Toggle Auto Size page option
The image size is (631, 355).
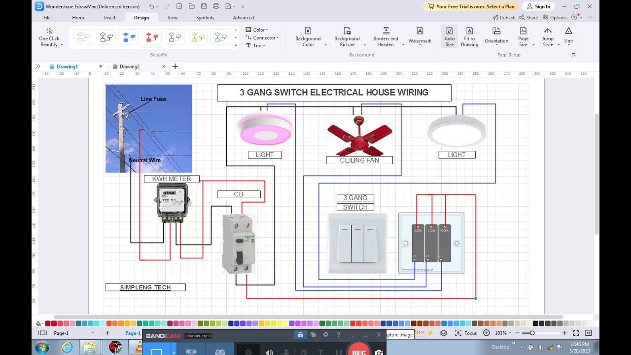click(450, 37)
